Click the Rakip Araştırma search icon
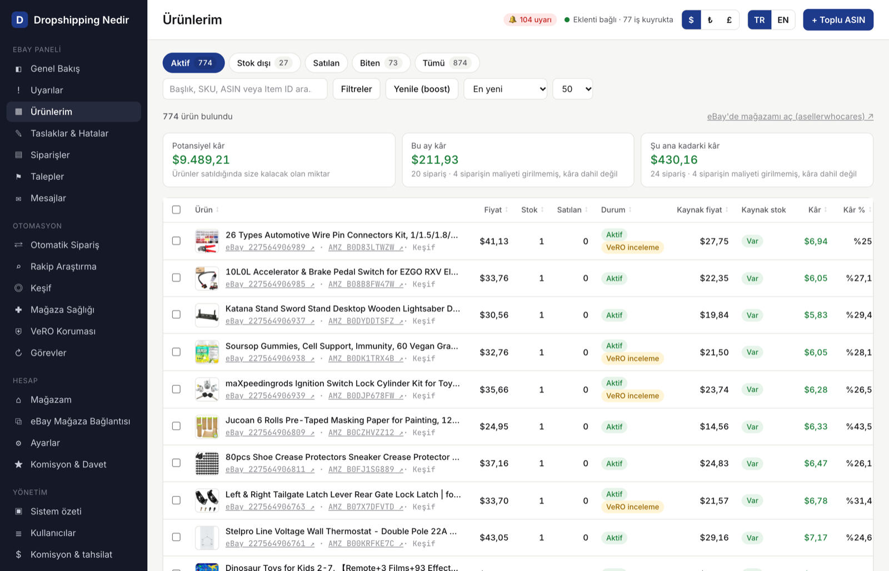889x571 pixels. (x=18, y=267)
